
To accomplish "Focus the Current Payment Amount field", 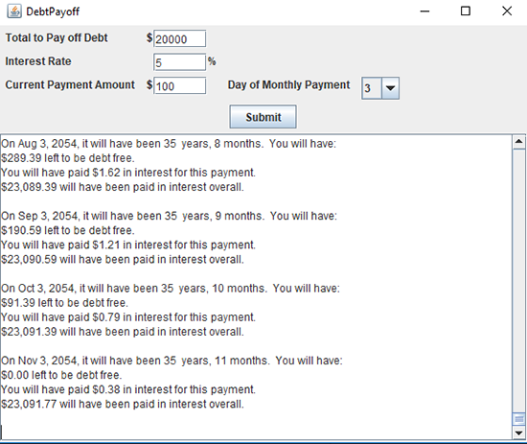I will pyautogui.click(x=179, y=85).
